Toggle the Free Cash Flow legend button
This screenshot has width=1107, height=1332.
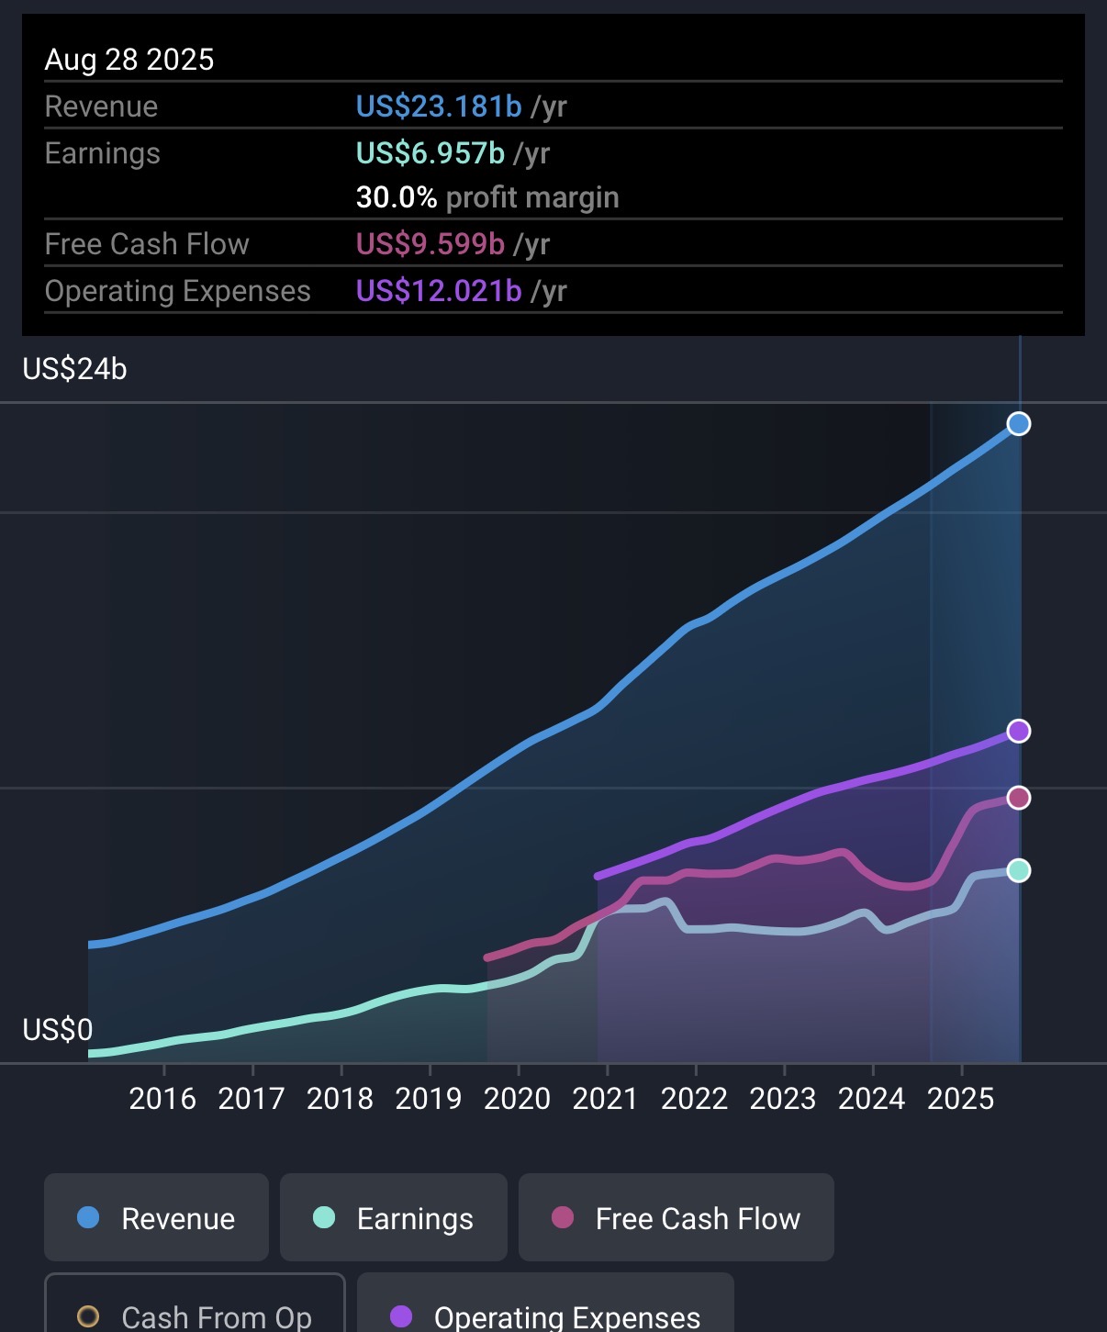[x=676, y=1217]
